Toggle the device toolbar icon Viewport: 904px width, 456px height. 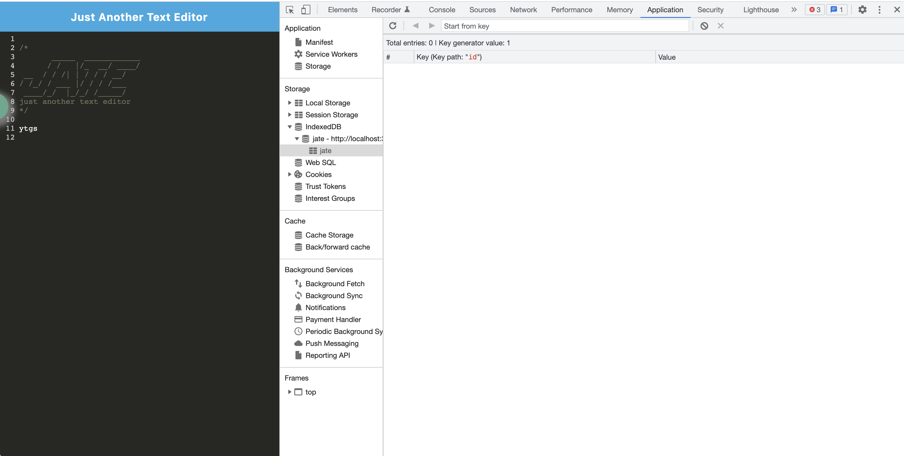[x=306, y=10]
